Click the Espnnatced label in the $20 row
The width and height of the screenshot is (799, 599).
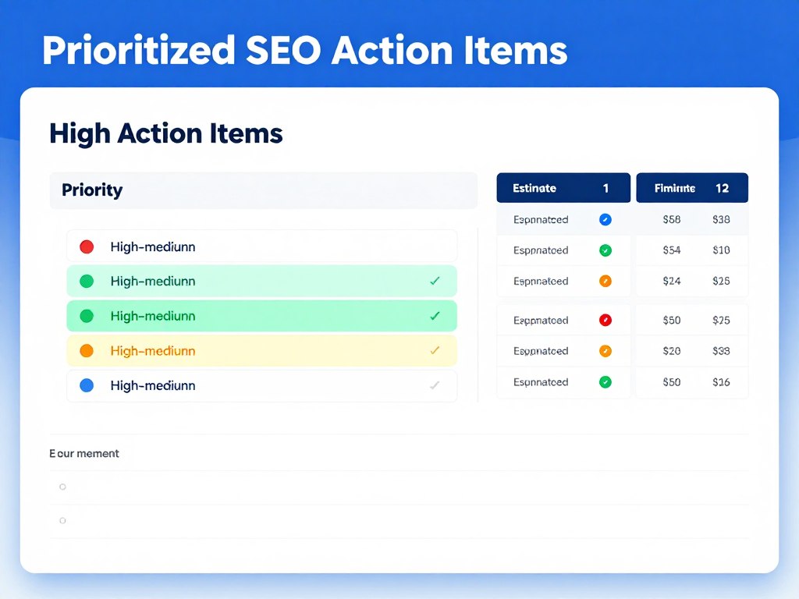point(541,351)
